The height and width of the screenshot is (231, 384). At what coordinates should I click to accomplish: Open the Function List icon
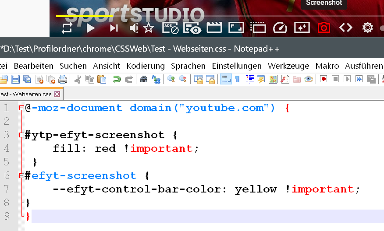coord(285,79)
